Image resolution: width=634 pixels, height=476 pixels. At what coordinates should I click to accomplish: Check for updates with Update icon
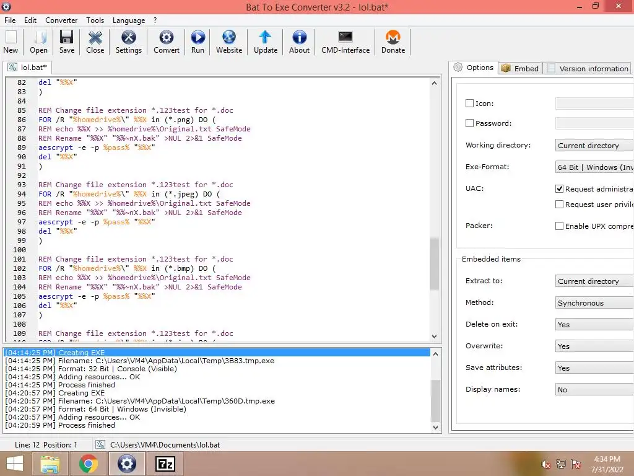pos(265,42)
